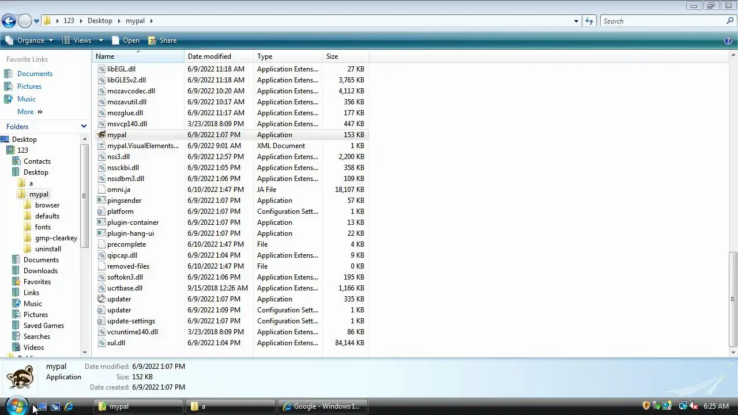This screenshot has width=738, height=415.
Task: Select the uninstall folder in tree
Action: pyautogui.click(x=48, y=249)
